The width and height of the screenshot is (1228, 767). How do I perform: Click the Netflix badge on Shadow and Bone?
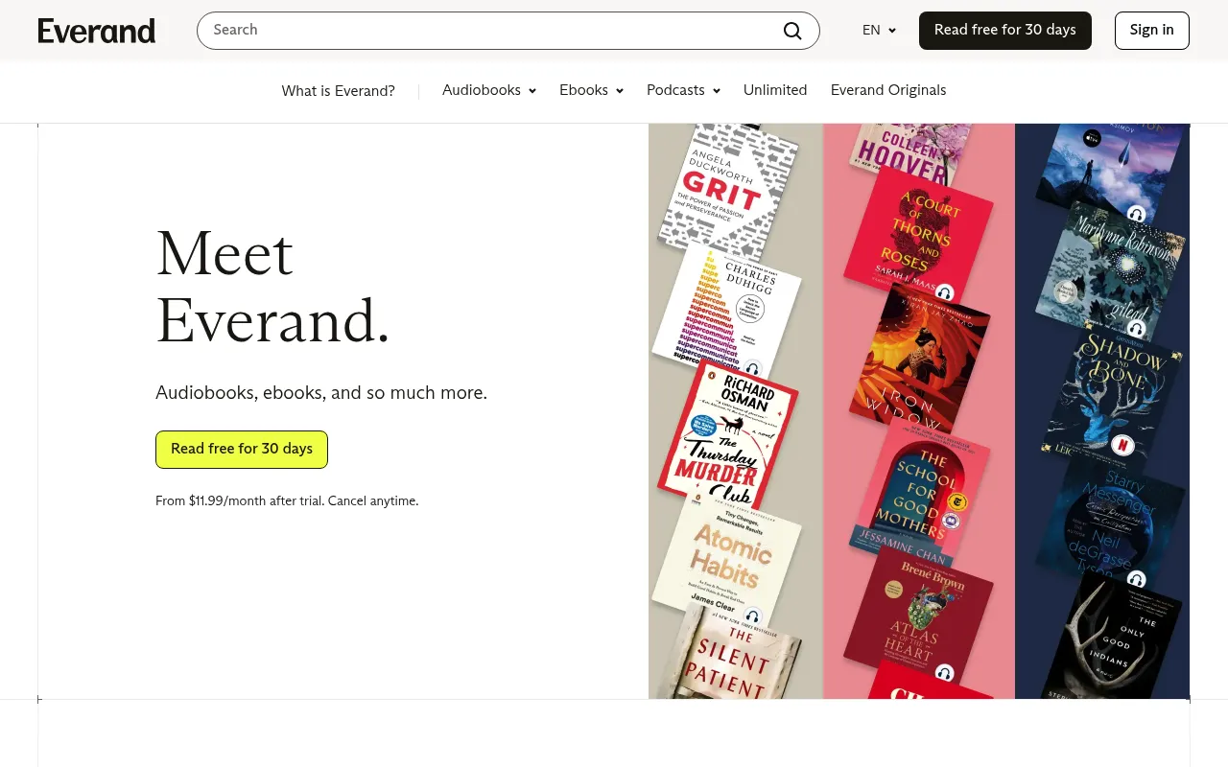click(1123, 445)
